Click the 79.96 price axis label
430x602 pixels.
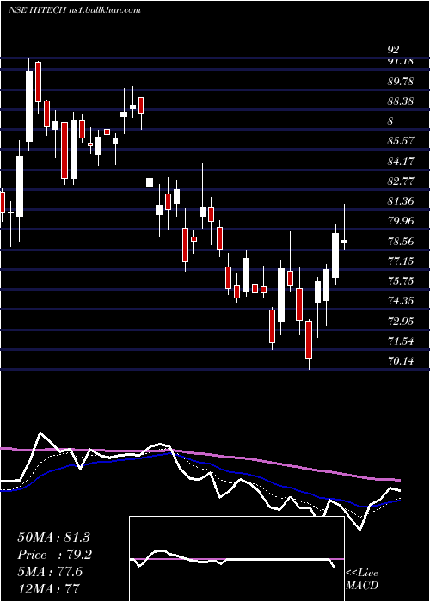coord(401,221)
